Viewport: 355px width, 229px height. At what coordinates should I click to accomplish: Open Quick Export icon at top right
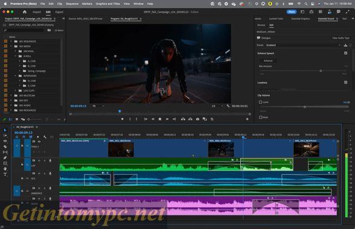pyautogui.click(x=312, y=12)
